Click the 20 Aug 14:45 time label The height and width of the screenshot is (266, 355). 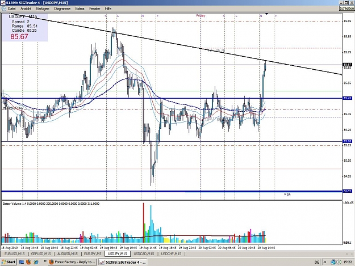pos(266,248)
